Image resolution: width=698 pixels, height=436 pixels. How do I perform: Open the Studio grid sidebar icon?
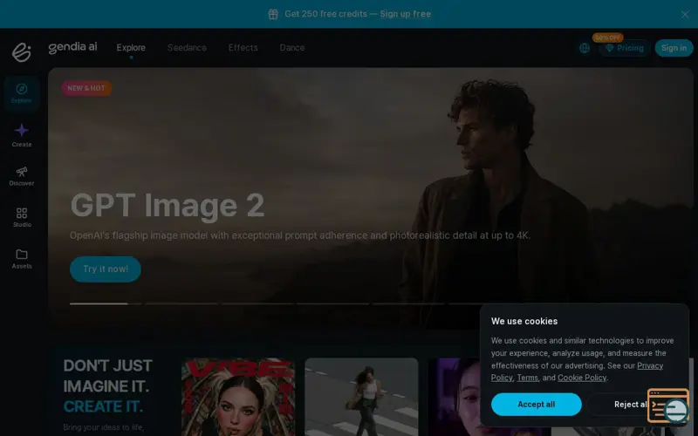pyautogui.click(x=21, y=217)
